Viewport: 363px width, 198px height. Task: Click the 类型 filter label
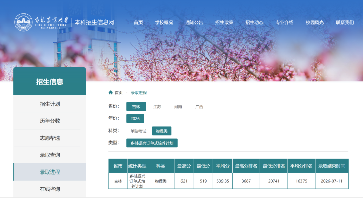(114, 143)
